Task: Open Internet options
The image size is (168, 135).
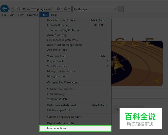Action: click(75, 128)
